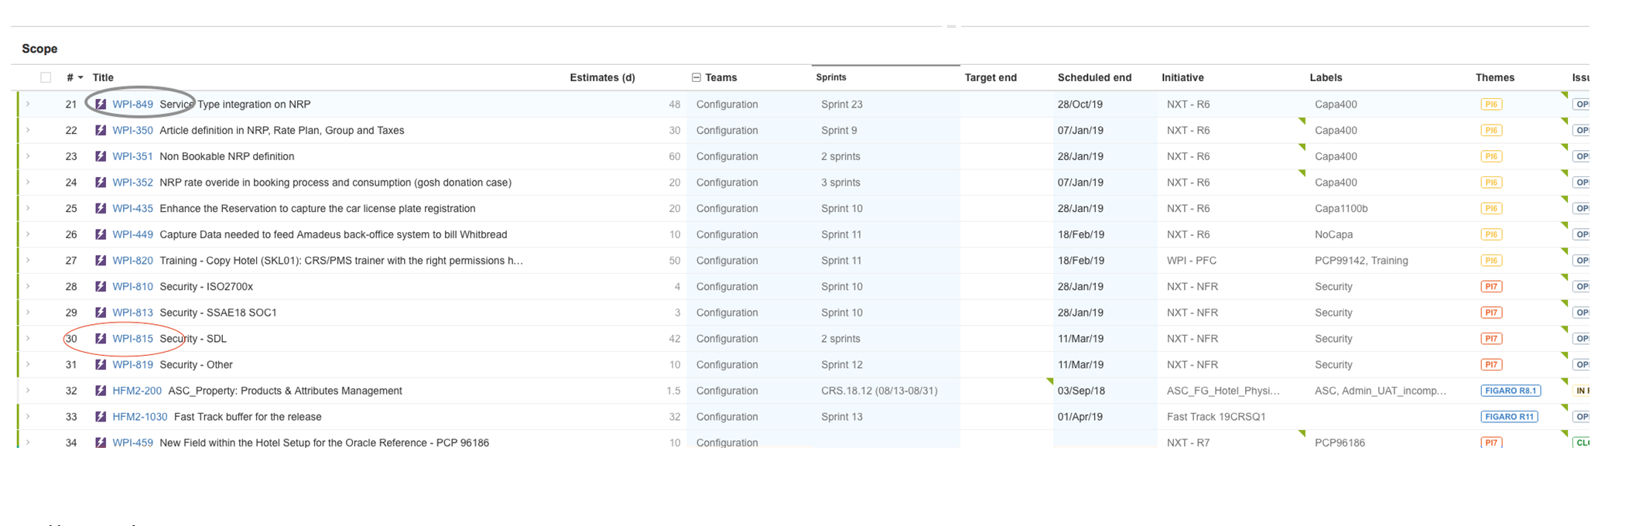Click the epic icon beside WPI-849
This screenshot has height=526, width=1639.
101,104
